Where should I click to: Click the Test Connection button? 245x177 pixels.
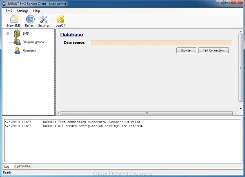pyautogui.click(x=214, y=50)
